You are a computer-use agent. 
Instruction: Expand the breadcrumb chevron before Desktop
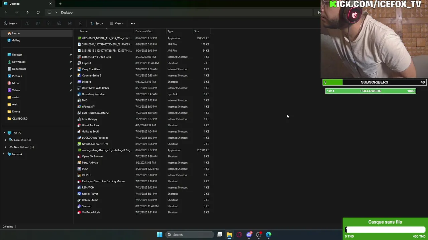pos(56,12)
